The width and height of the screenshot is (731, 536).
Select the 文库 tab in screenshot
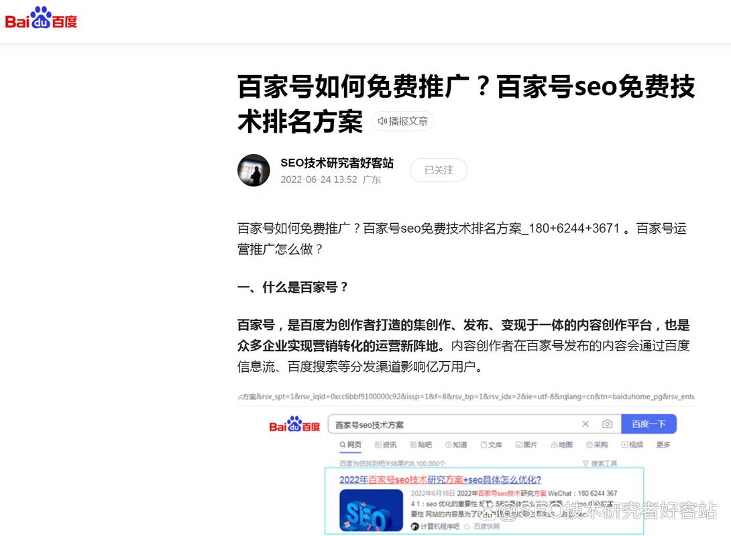[492, 445]
